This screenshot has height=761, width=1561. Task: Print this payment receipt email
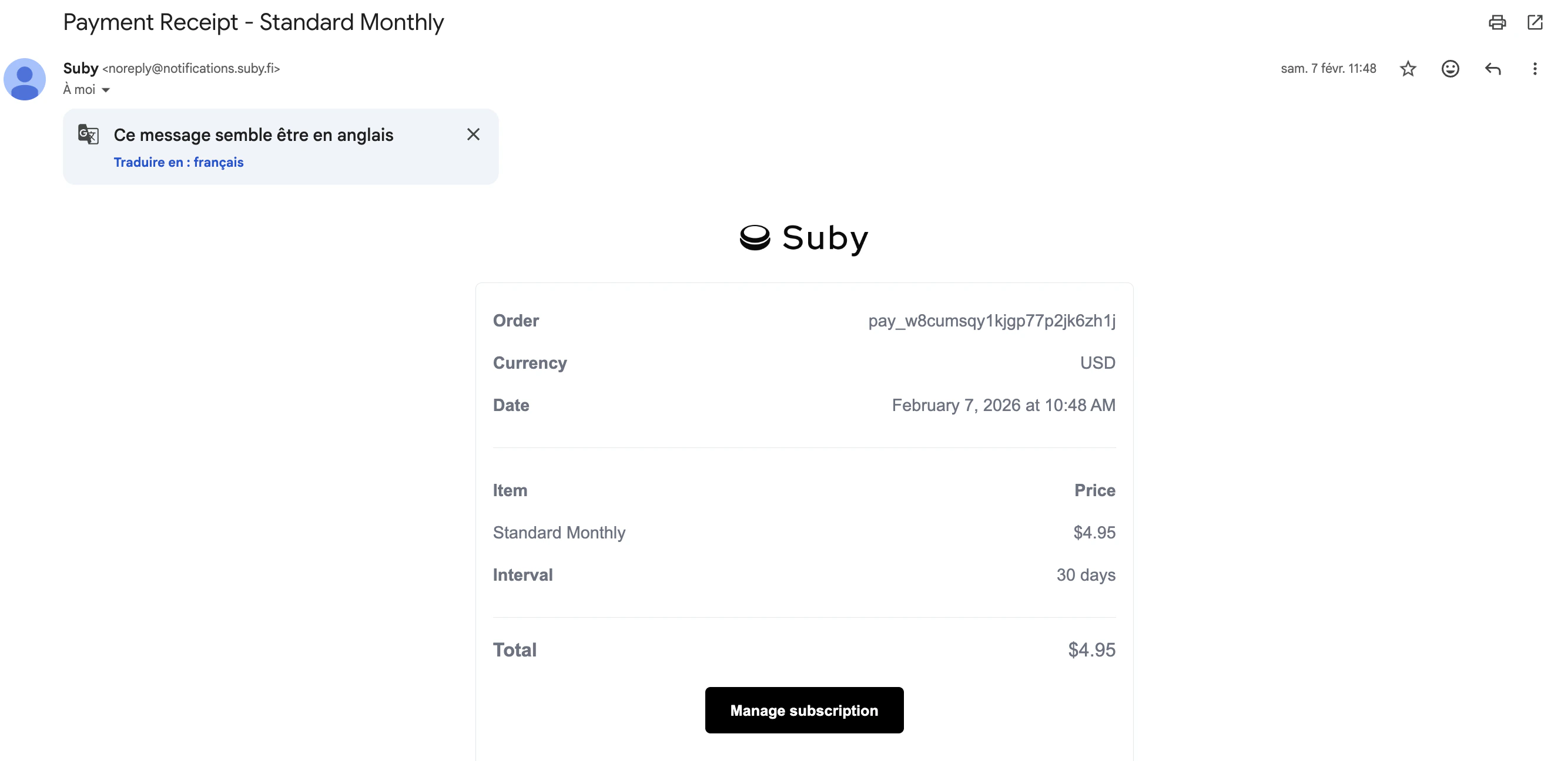[x=1497, y=22]
